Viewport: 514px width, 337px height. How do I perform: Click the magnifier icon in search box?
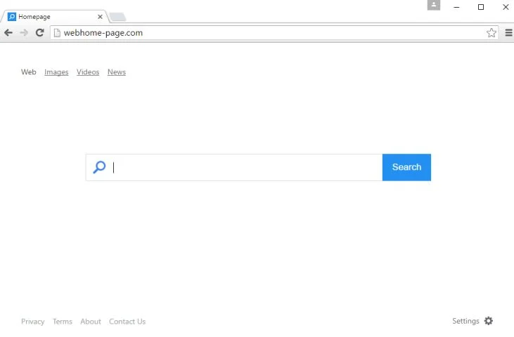pyautogui.click(x=99, y=167)
